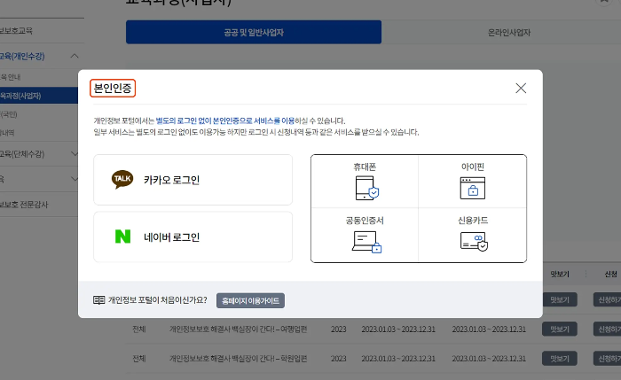Select joint certificate (공동인증서) laptop icon
Viewport: 621px width, 380px height.
tap(366, 242)
